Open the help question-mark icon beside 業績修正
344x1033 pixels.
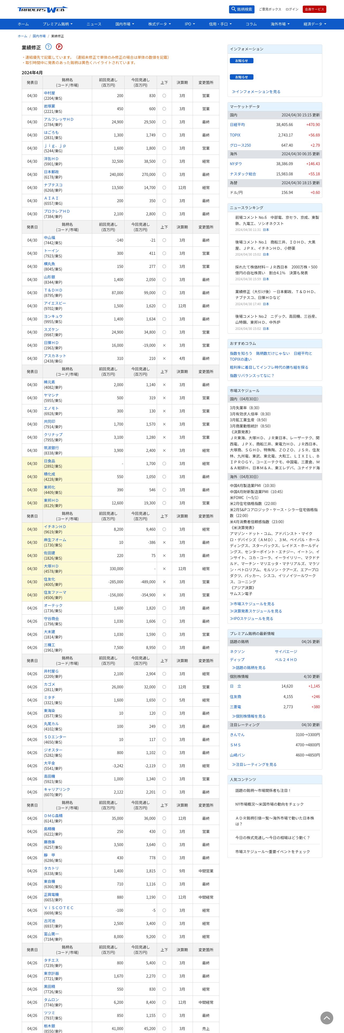pyautogui.click(x=48, y=47)
